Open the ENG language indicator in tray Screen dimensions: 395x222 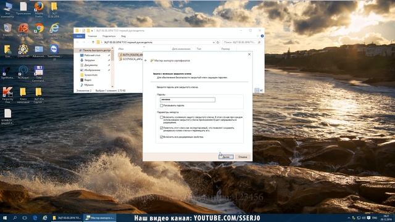pyautogui.click(x=375, y=218)
